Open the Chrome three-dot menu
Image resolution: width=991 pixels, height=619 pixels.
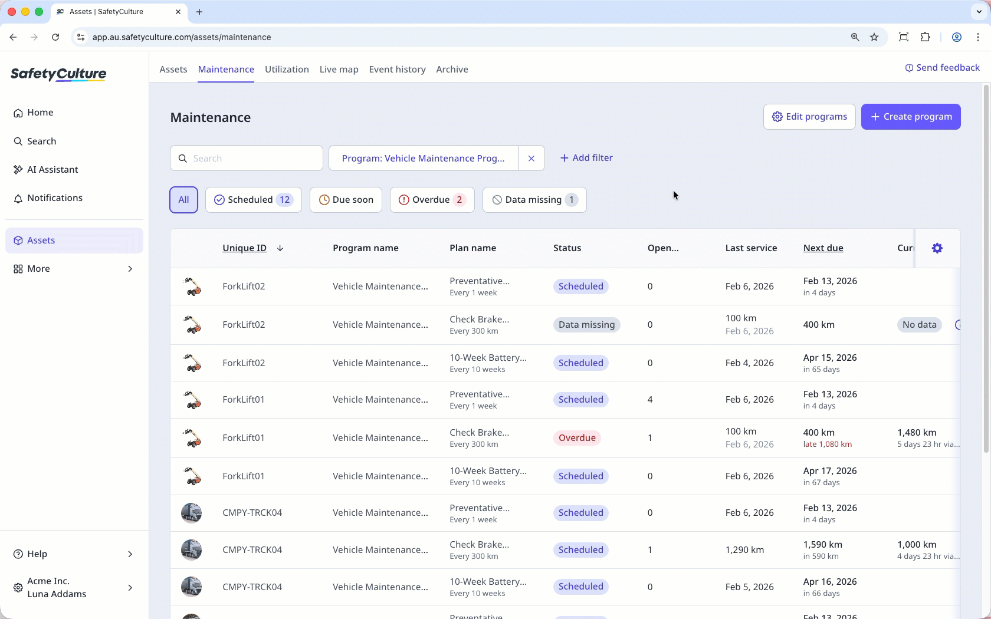[x=978, y=37]
